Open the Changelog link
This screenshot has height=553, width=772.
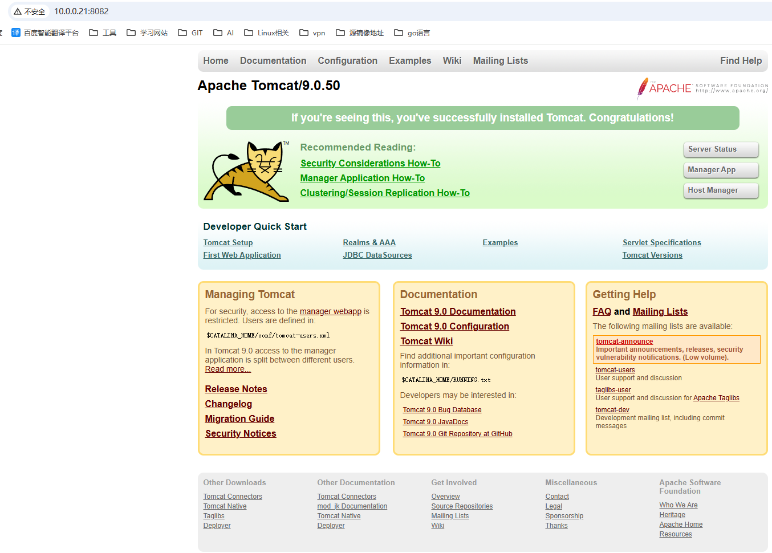click(x=228, y=404)
